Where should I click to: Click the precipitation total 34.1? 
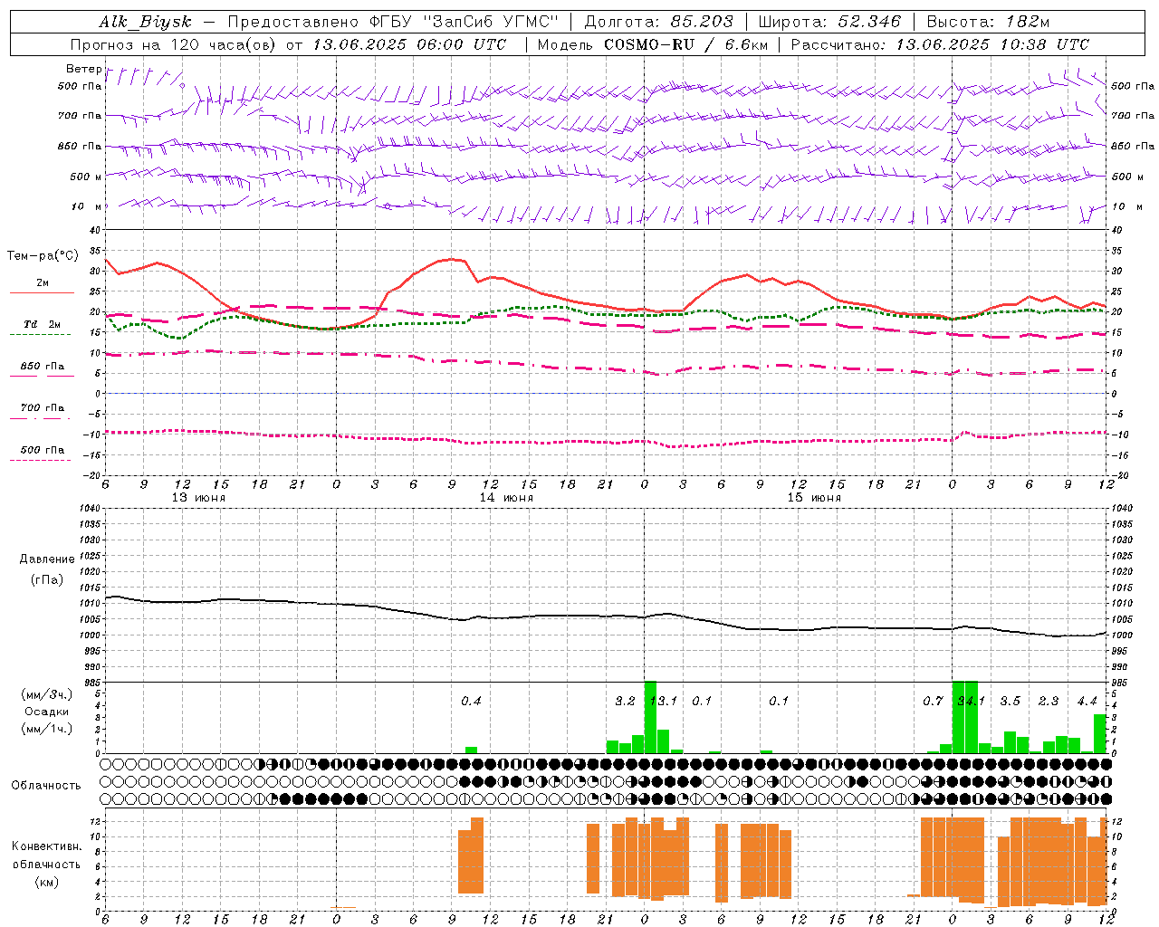point(972,702)
